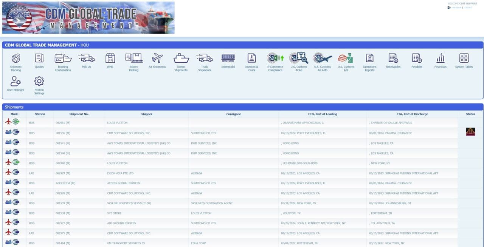Click the ETA, Port of Discharge header
This screenshot has height=247, width=484.
pos(412,114)
